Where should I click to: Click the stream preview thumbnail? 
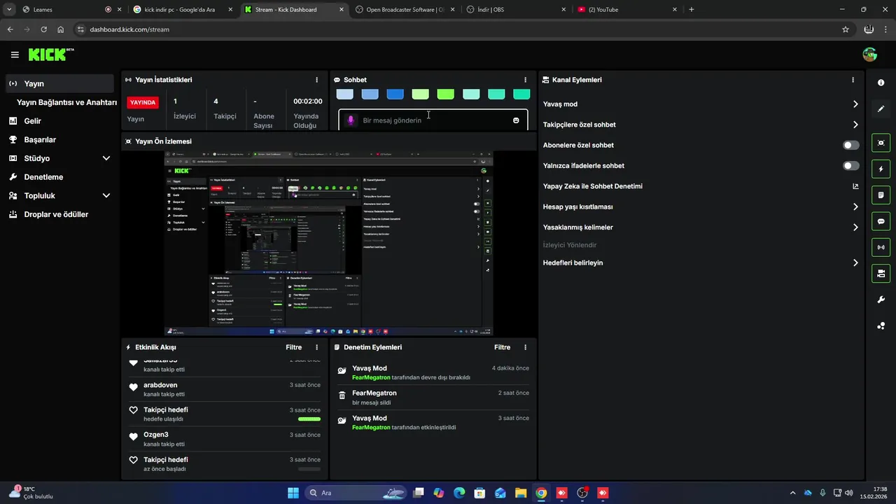point(328,243)
